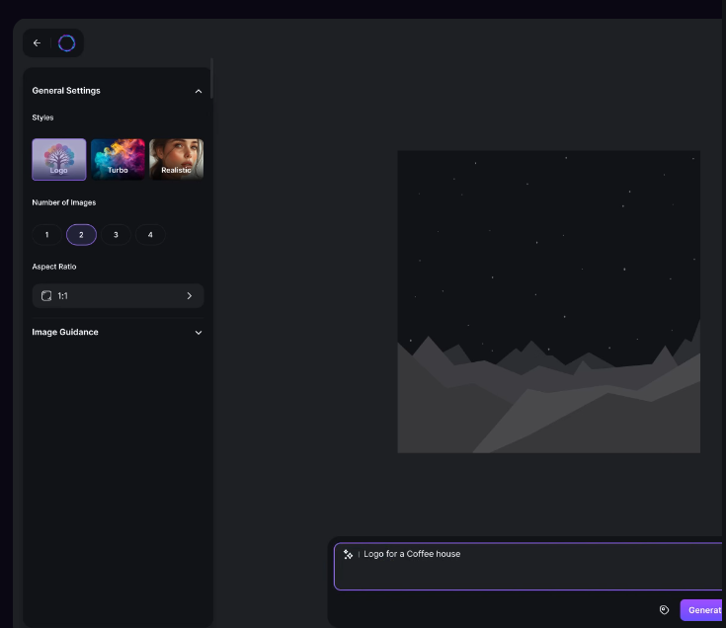Focus the 'Logo for a Coffee house' prompt field
The height and width of the screenshot is (628, 726).
coord(527,567)
